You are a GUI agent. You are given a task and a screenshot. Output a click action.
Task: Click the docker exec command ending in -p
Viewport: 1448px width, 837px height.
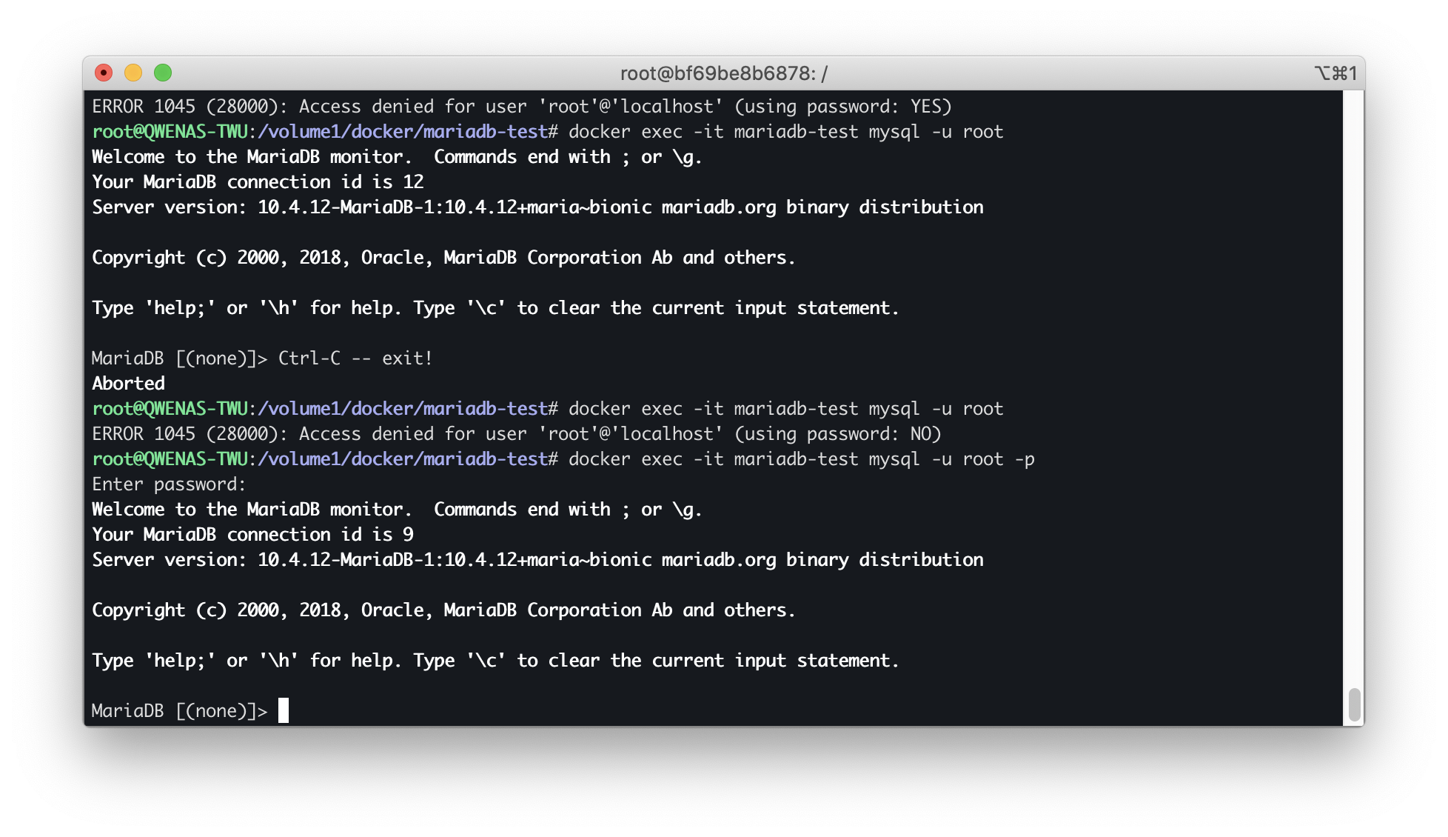pyautogui.click(x=801, y=459)
